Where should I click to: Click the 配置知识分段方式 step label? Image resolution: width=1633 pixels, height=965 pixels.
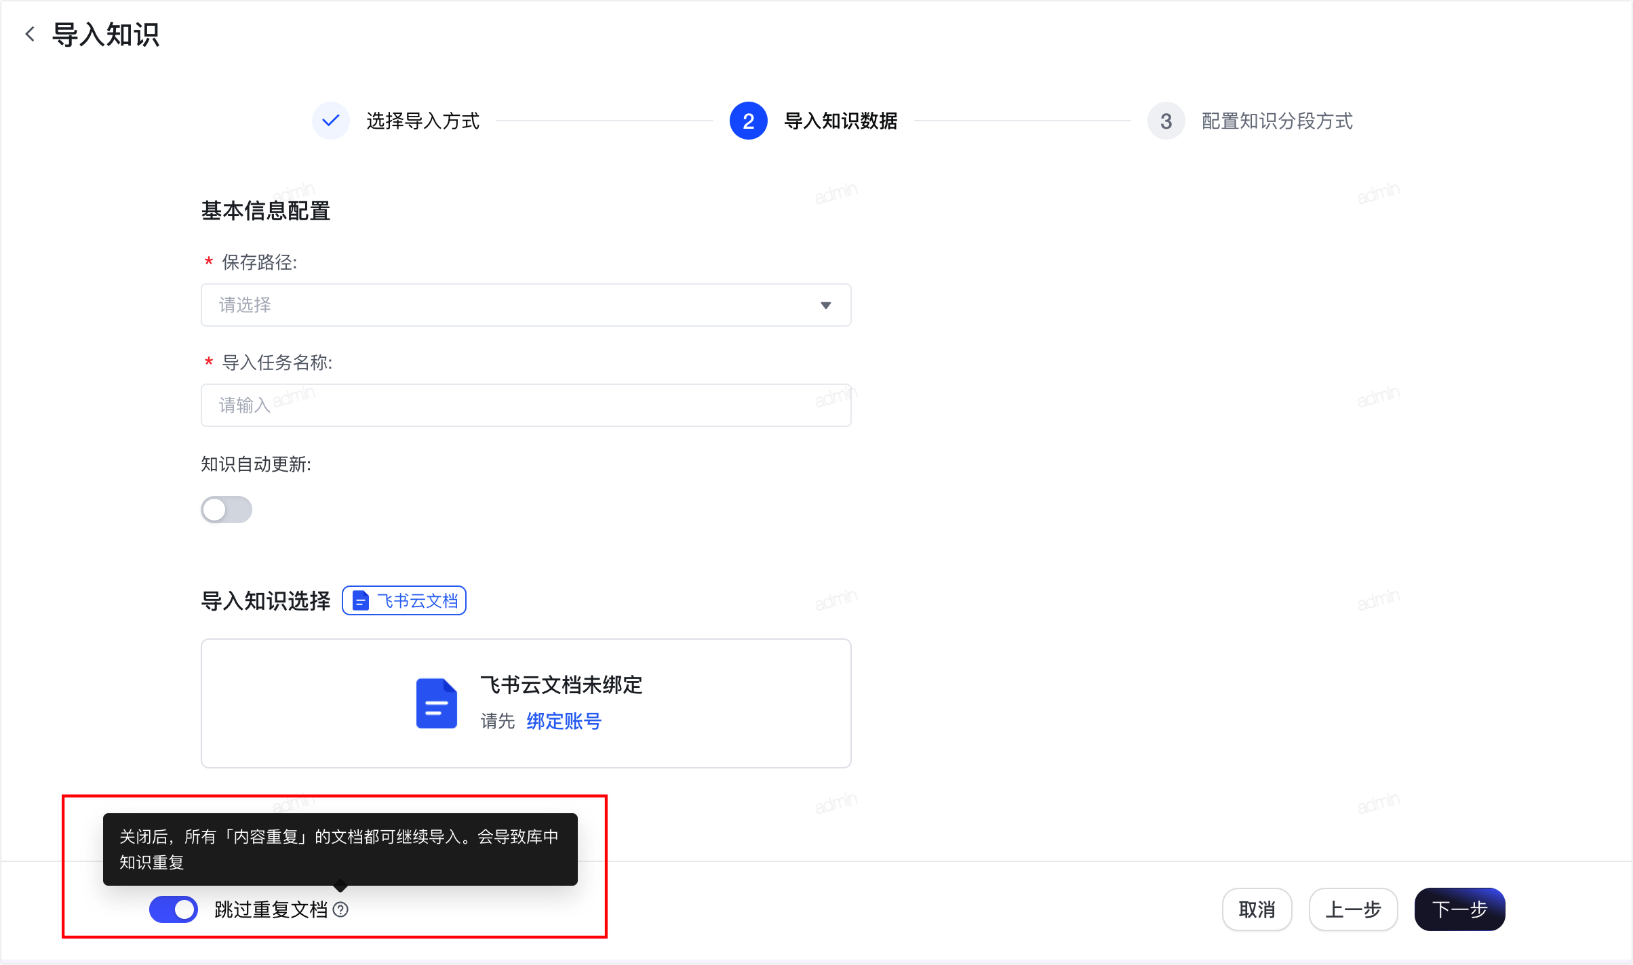pos(1277,121)
